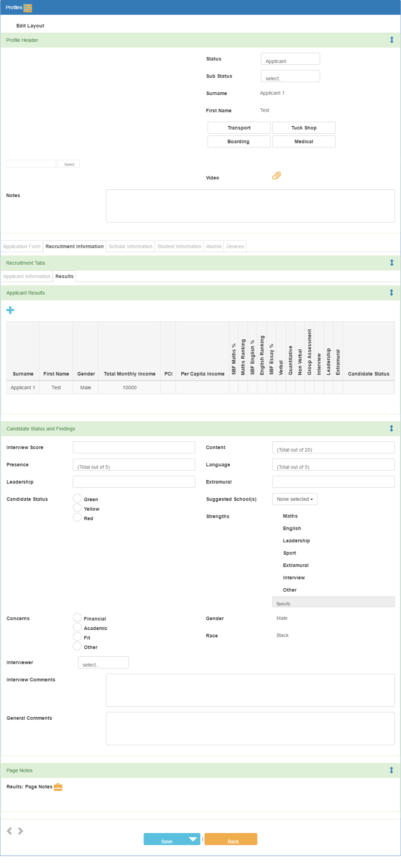Click the Interview Comments text area

[250, 690]
